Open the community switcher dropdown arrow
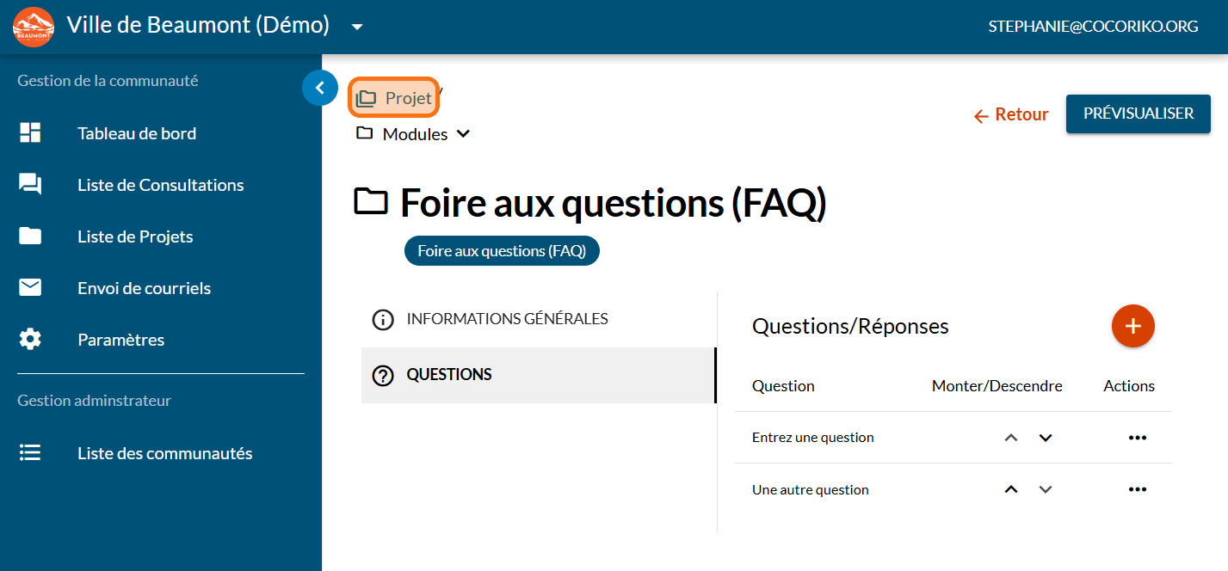 click(x=357, y=27)
